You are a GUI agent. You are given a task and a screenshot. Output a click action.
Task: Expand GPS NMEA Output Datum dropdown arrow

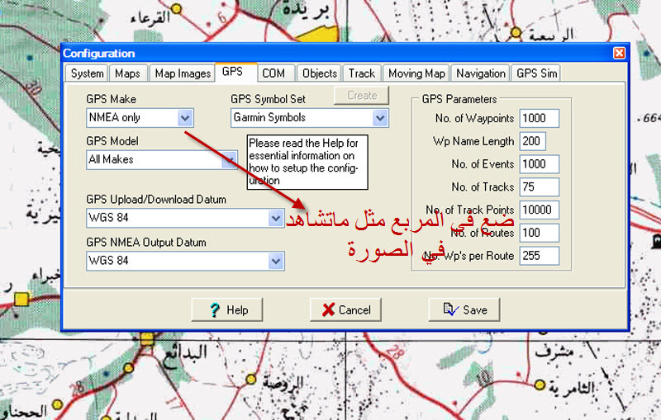[276, 261]
